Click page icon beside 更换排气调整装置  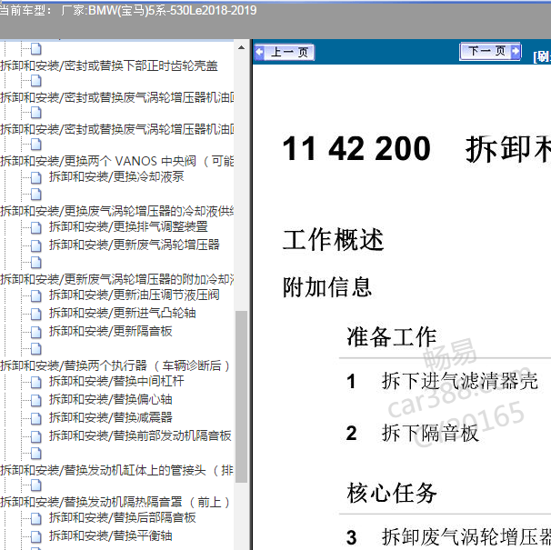35,227
